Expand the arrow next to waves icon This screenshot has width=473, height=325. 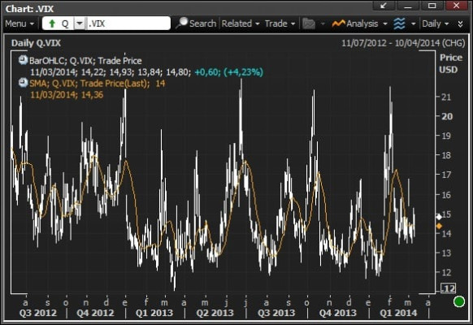click(414, 24)
